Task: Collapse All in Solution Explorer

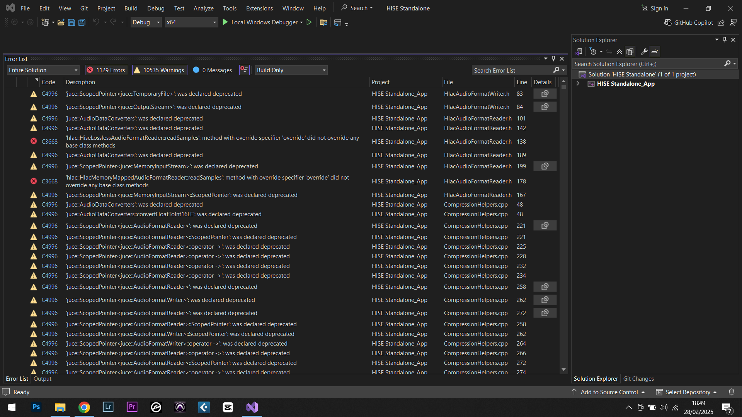Action: [x=619, y=52]
